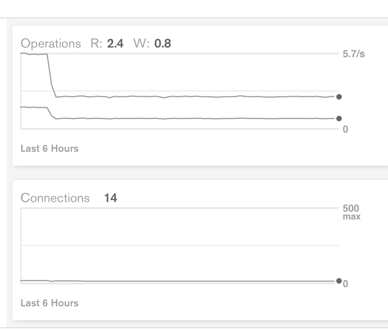This screenshot has height=331, width=388.
Task: Click the 500 max axis label
Action: point(351,212)
